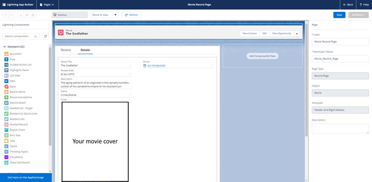Expand more actions arrow next to New Opportunity
Screen dimensions: 372x182
(x=296, y=33)
